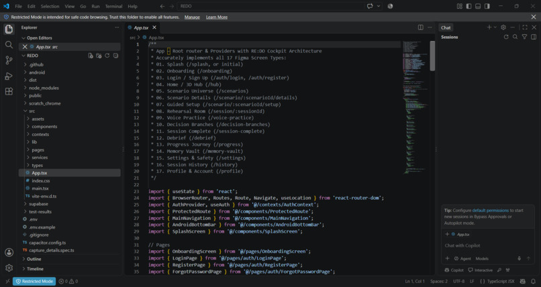This screenshot has width=541, height=287.
Task: Open the Models picker
Action: pos(482,259)
